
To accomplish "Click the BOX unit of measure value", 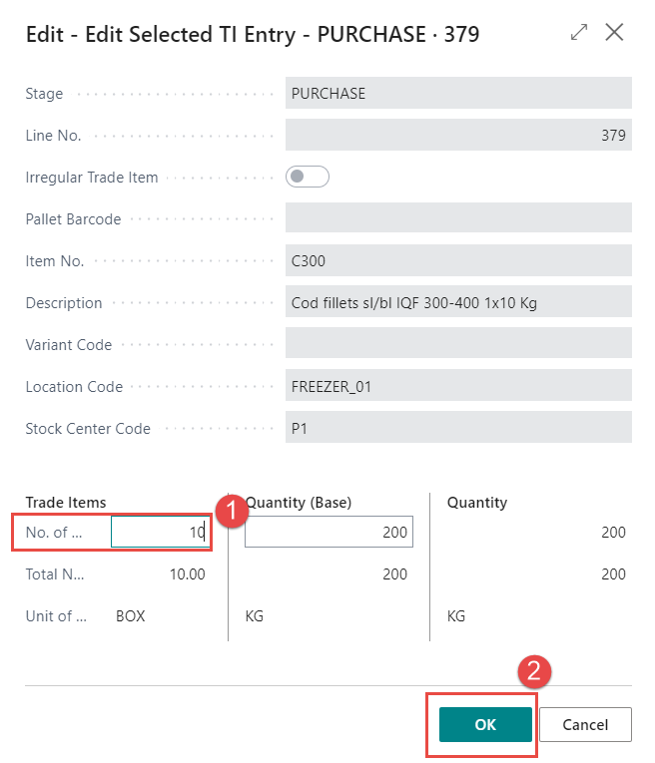I will pos(131,616).
